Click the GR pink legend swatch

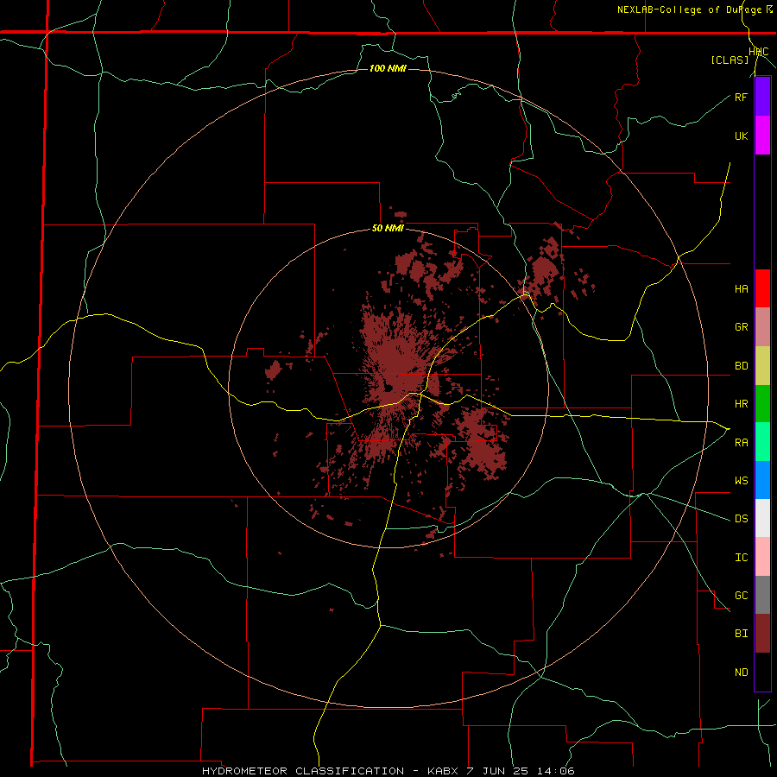(762, 327)
